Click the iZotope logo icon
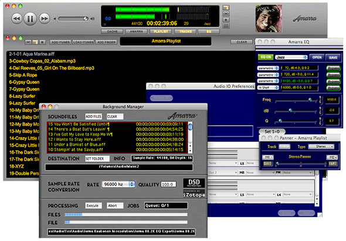 point(194,193)
